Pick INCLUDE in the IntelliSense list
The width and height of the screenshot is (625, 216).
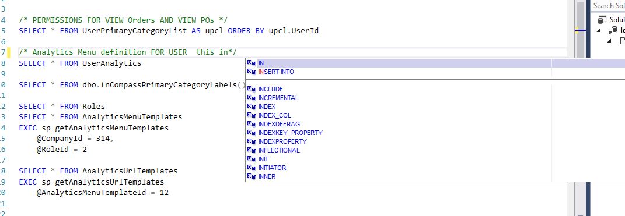tap(271, 89)
